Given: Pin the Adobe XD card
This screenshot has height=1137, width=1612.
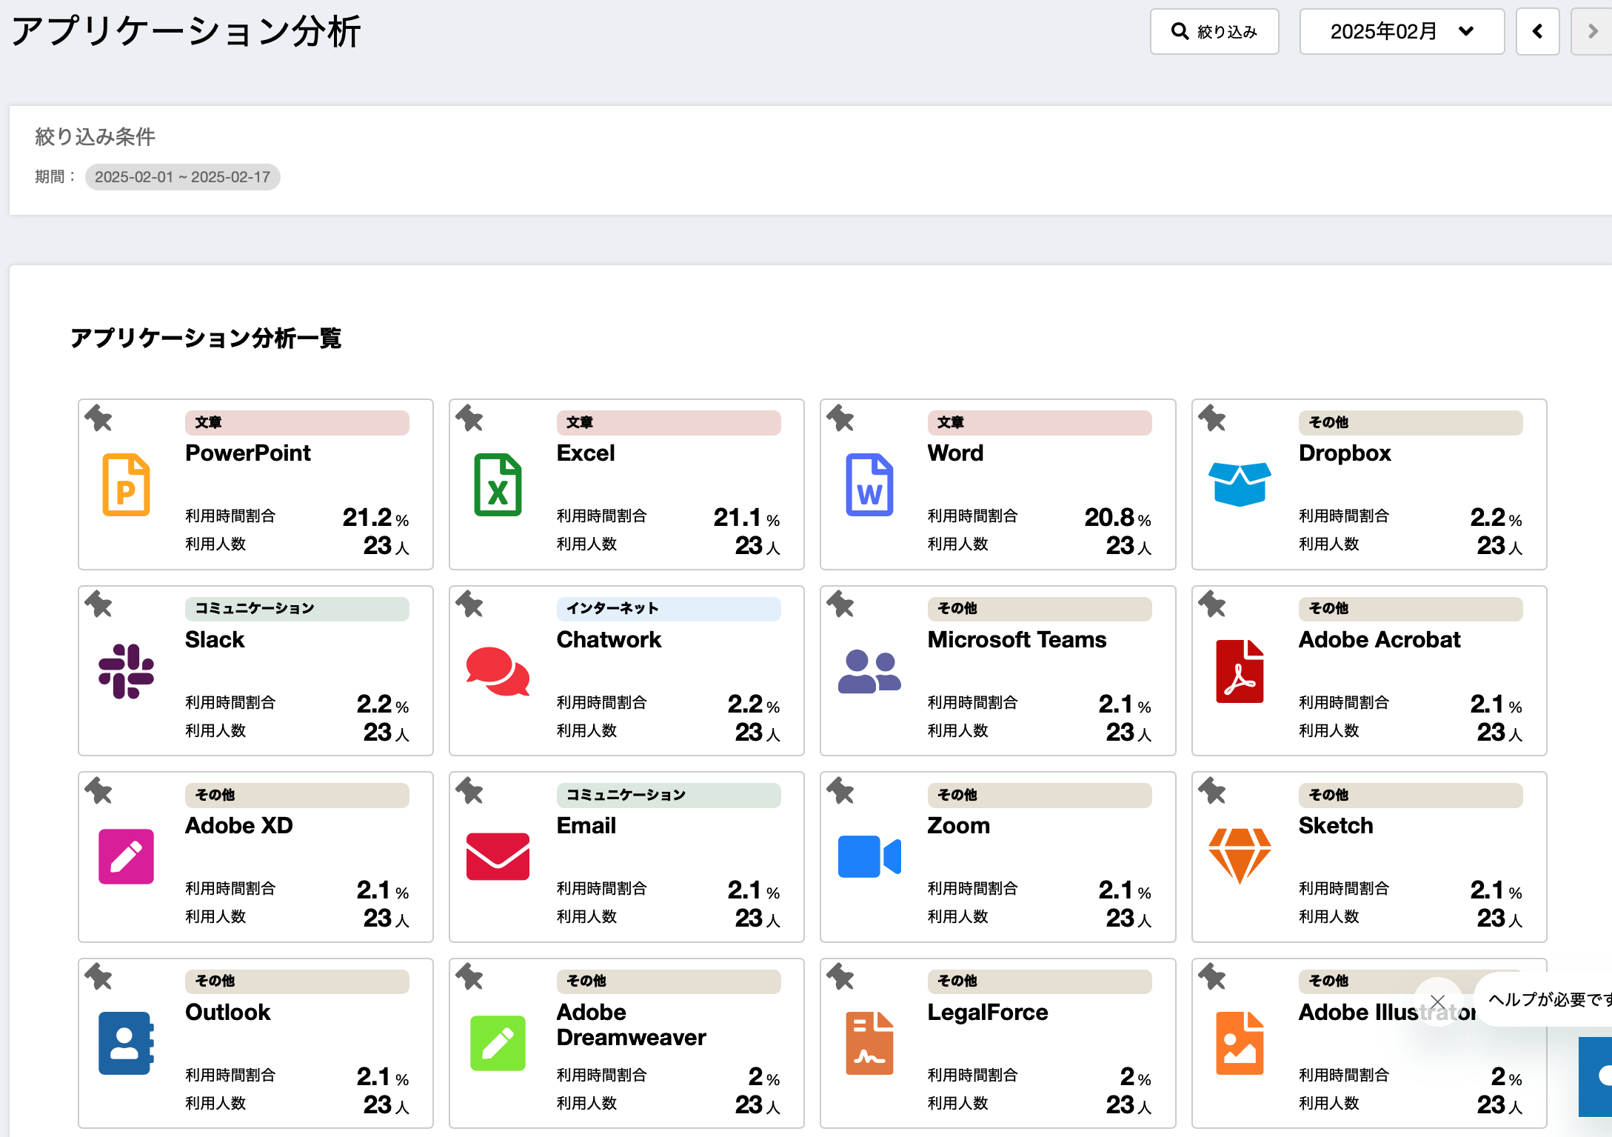Looking at the screenshot, I should [x=98, y=791].
